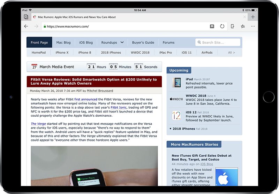Reload the page with refresh icon
Viewport: 279px width, 194px height.
222,26
